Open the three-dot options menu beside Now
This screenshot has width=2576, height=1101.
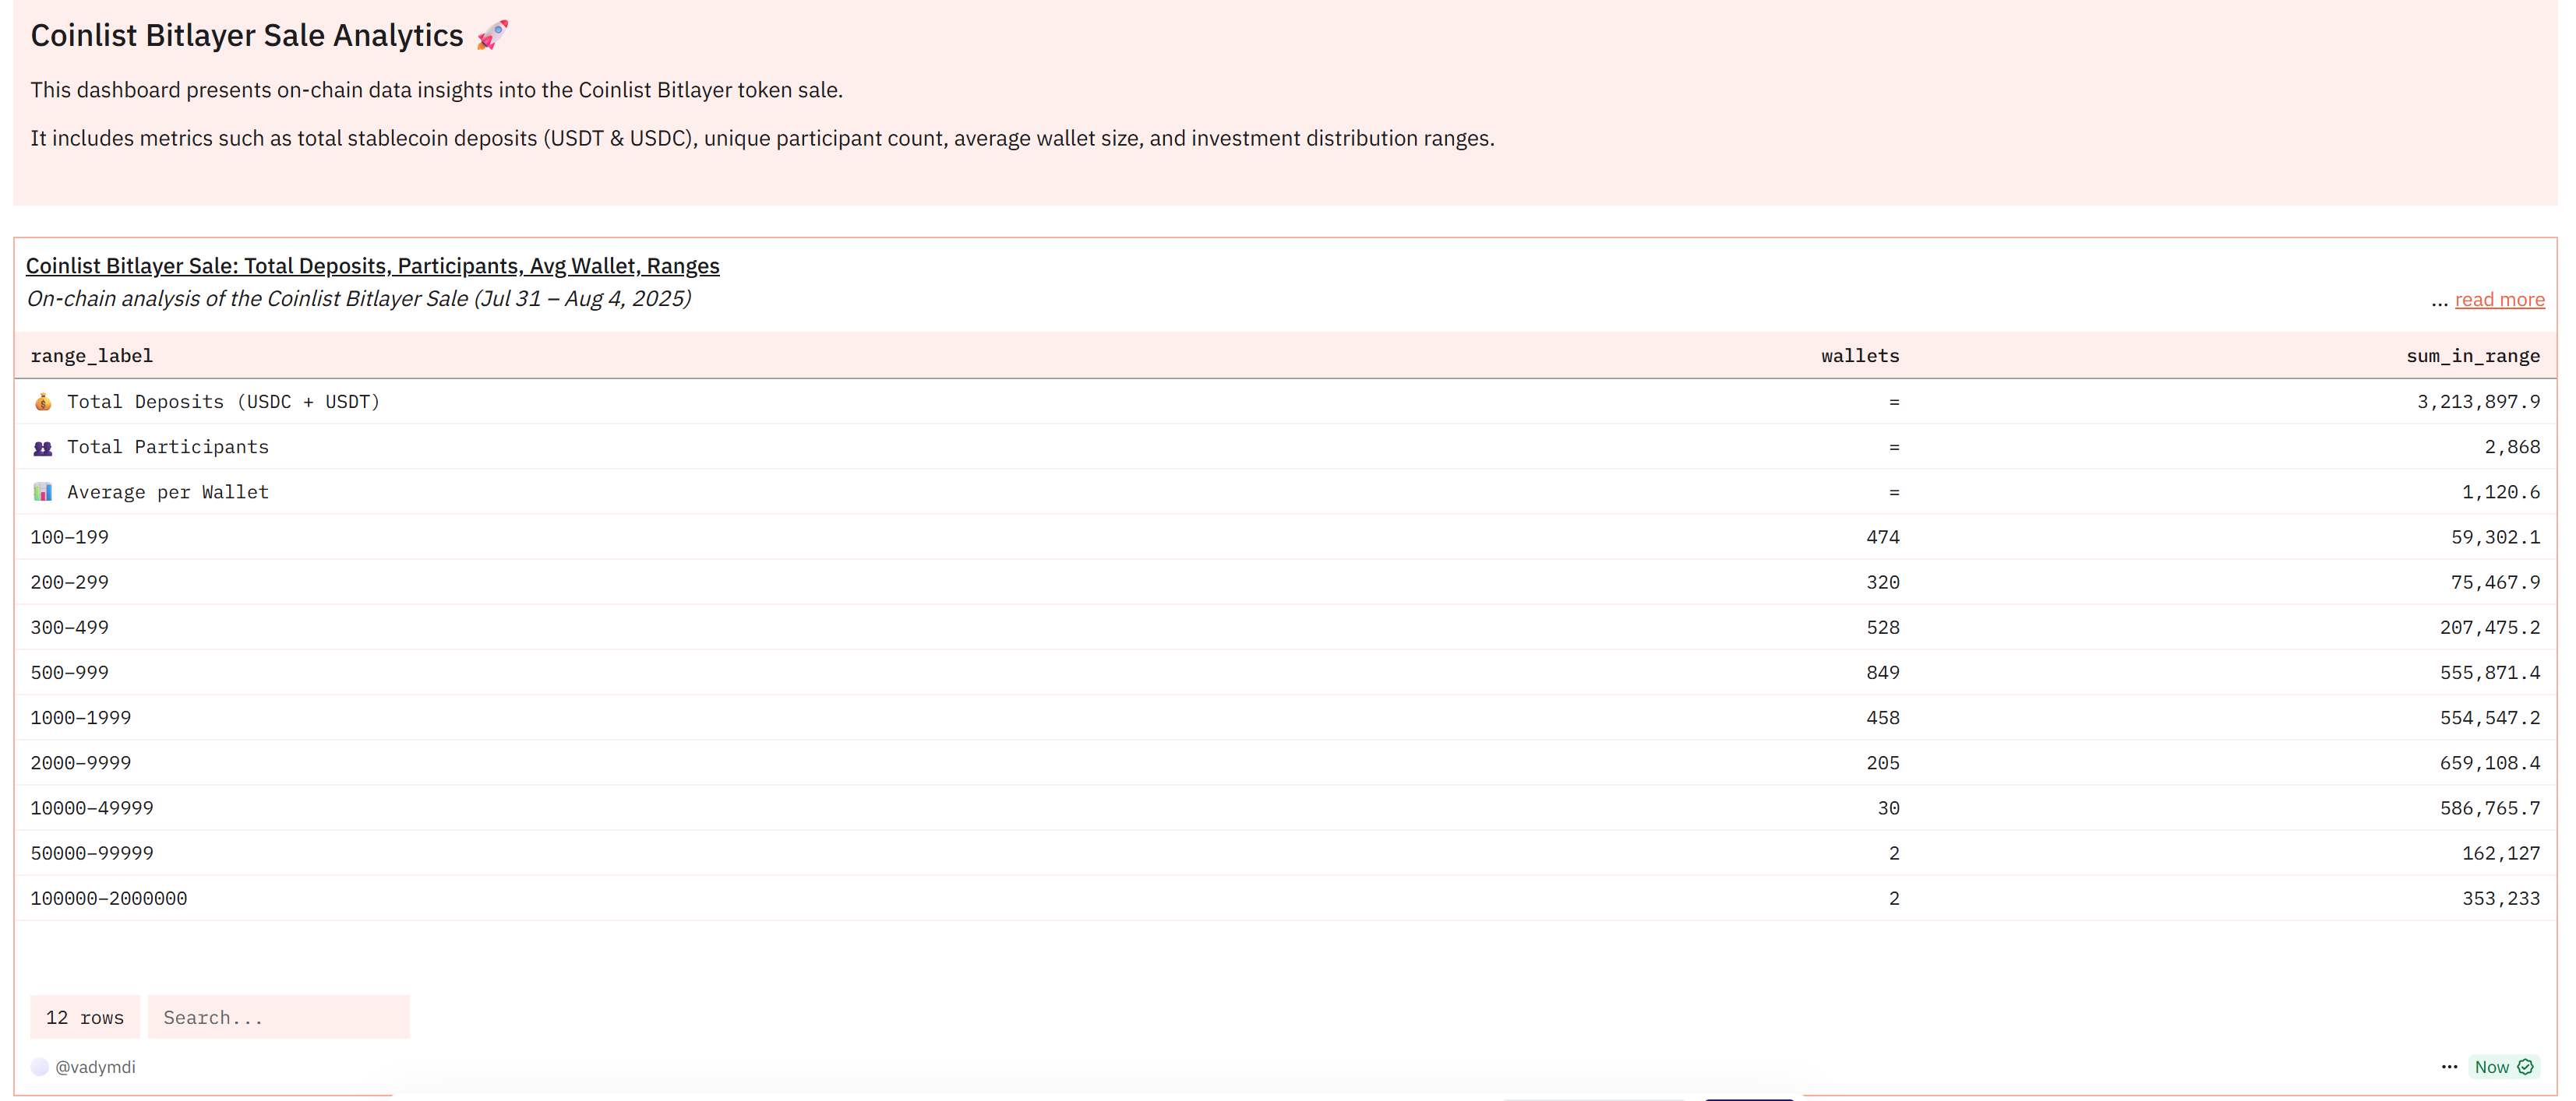click(2449, 1067)
